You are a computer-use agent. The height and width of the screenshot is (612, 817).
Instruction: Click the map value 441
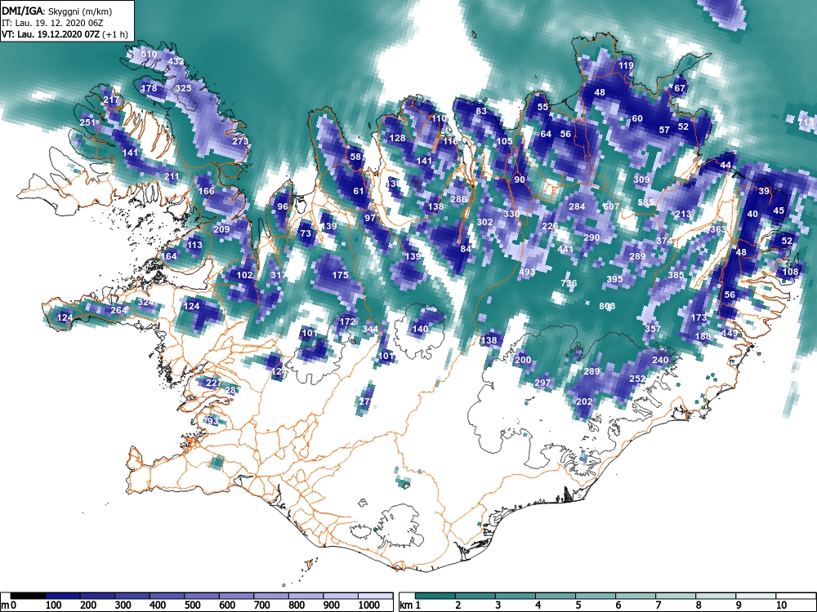click(565, 248)
